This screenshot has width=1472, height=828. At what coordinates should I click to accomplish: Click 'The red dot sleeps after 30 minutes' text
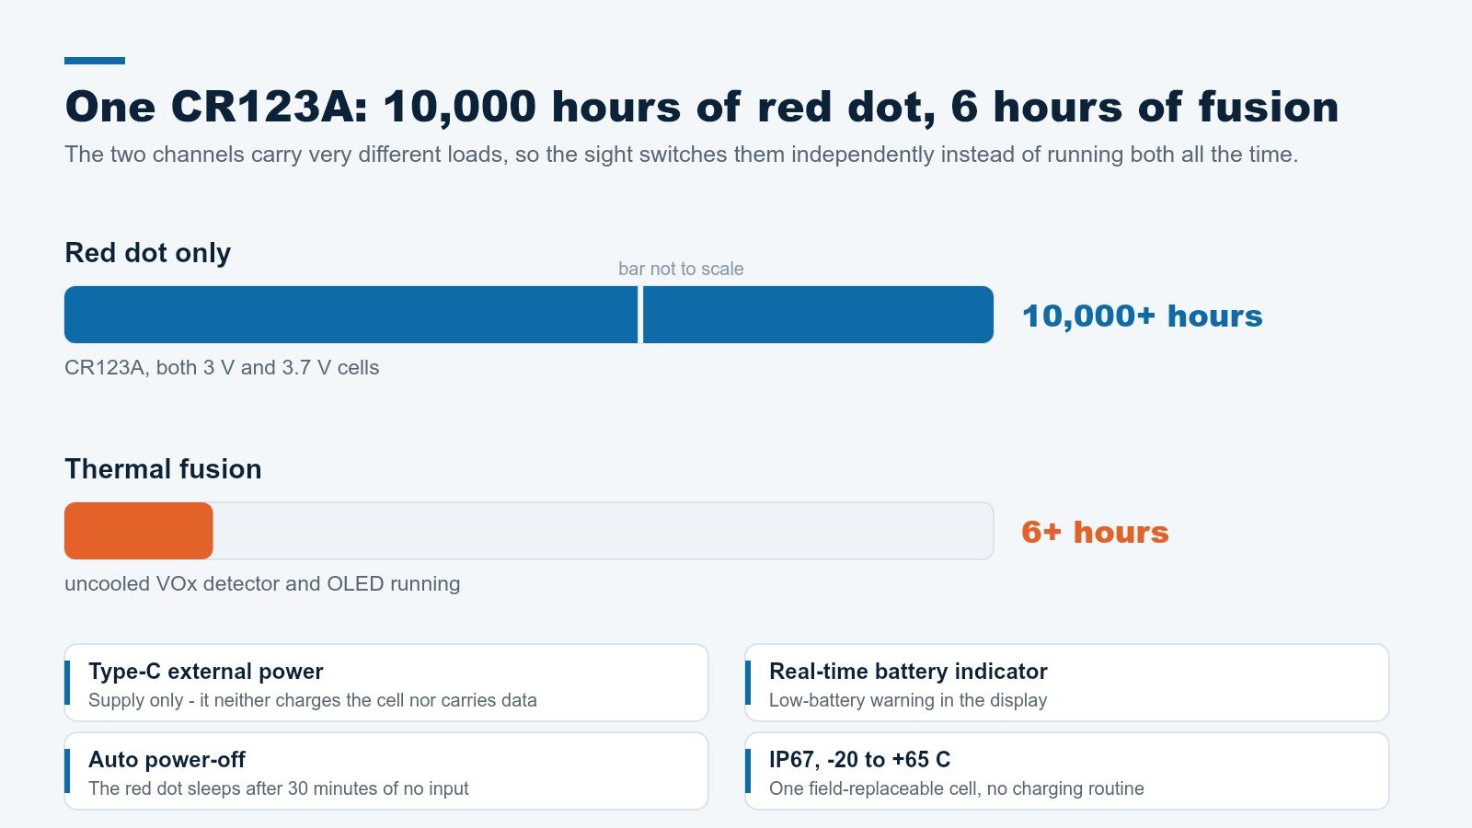[279, 788]
